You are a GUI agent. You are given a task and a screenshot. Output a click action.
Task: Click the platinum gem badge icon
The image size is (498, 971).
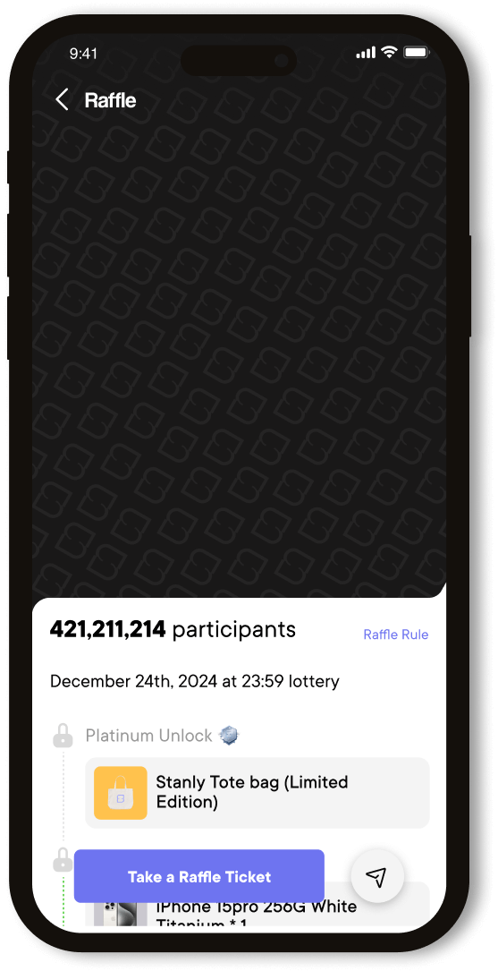click(230, 736)
